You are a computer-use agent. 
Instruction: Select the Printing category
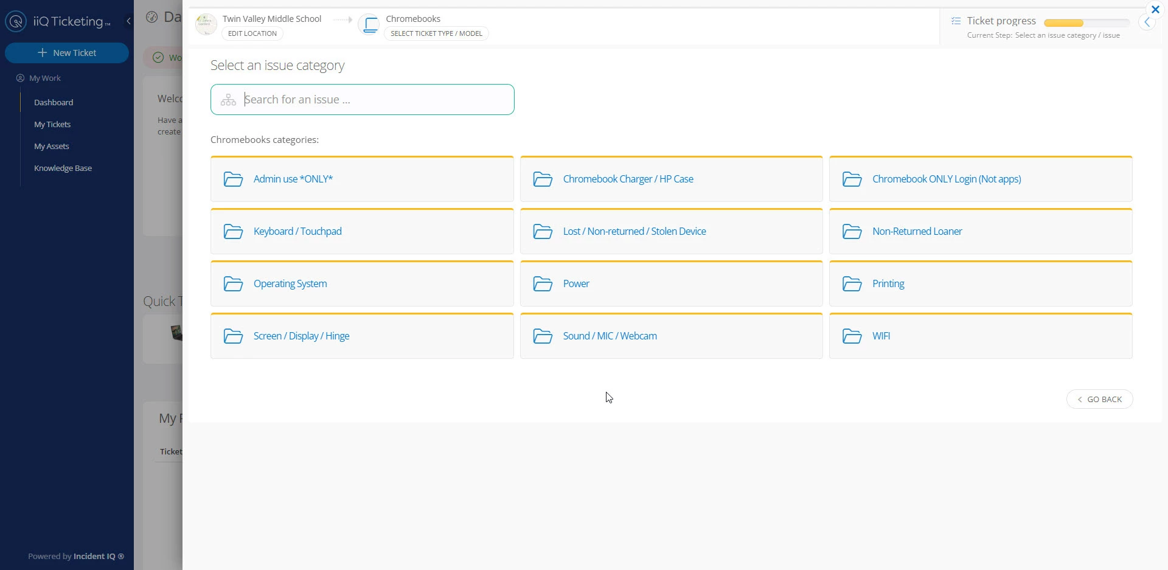pos(981,283)
